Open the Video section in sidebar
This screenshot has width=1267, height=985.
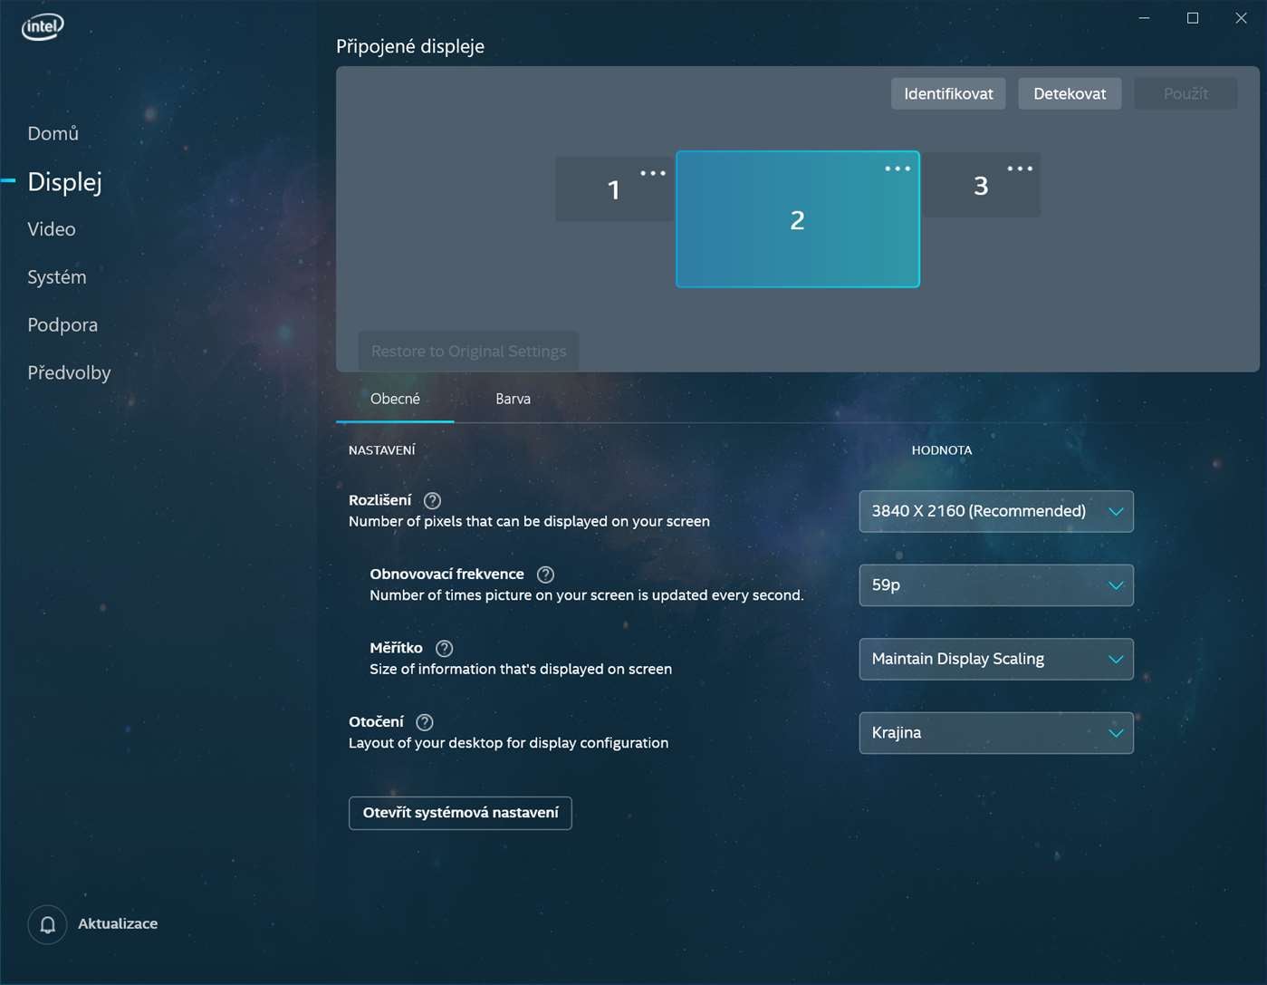pyautogui.click(x=51, y=228)
